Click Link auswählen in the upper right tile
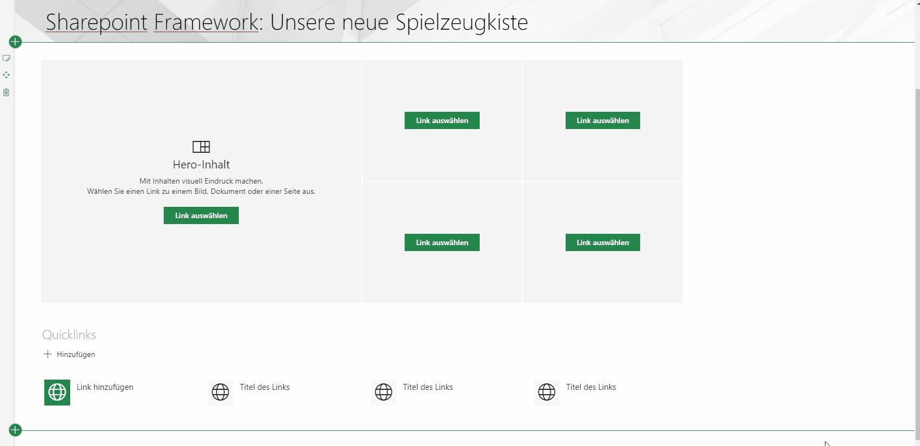The width and height of the screenshot is (920, 446). [603, 120]
